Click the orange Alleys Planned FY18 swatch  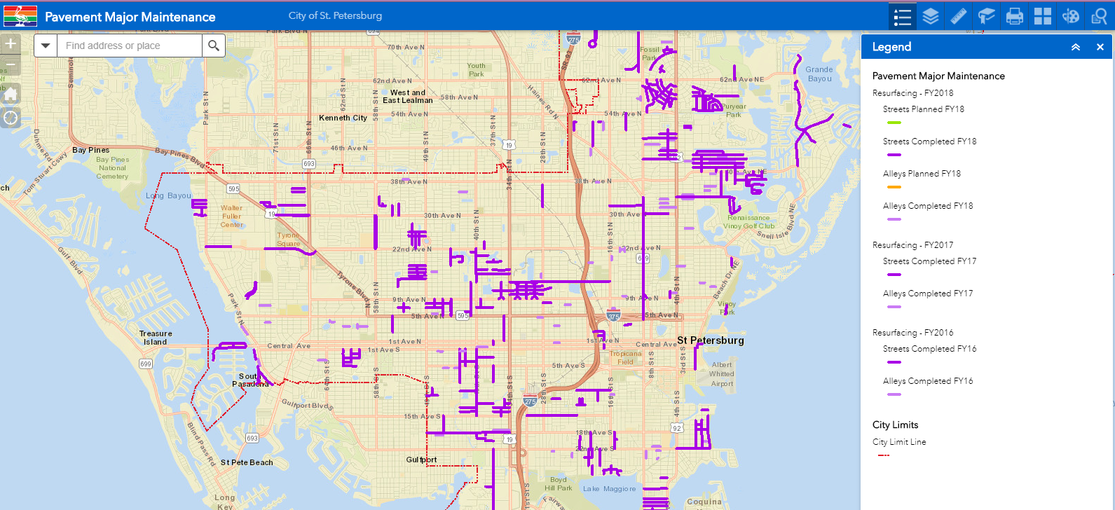894,187
